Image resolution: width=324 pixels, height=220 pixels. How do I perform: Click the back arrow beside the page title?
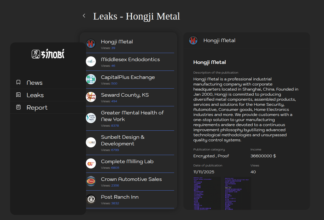click(x=84, y=16)
